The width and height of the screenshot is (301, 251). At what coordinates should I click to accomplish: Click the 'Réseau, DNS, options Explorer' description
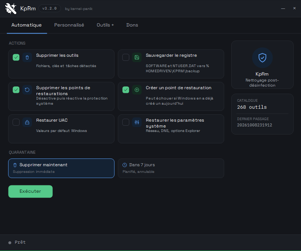click(x=173, y=131)
